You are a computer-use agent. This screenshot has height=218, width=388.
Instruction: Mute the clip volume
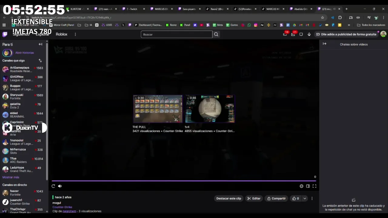[x=60, y=186]
